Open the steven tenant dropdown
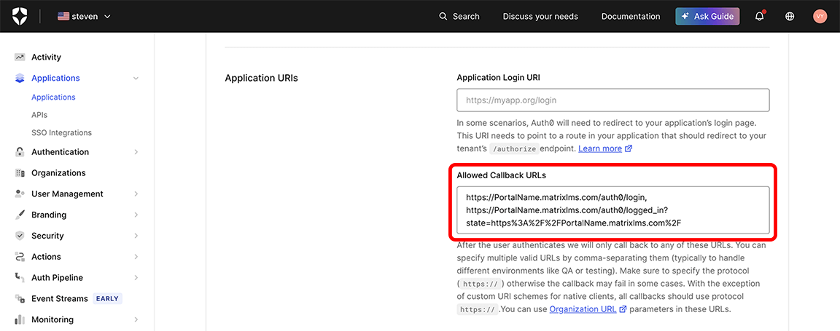The height and width of the screenshot is (331, 840). tap(84, 16)
